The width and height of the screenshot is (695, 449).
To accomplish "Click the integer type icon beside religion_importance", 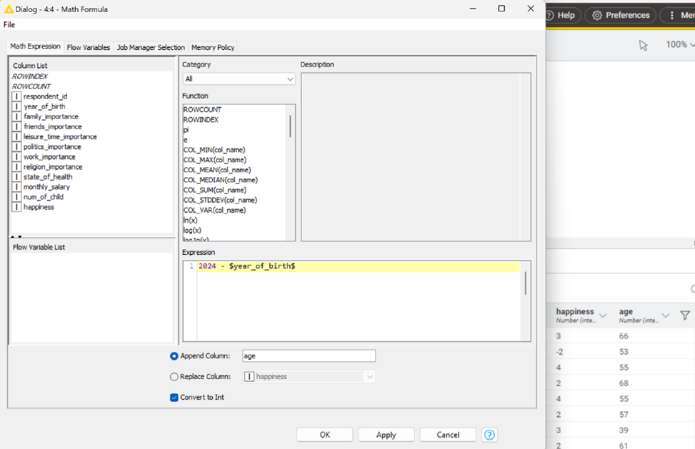I will point(16,166).
